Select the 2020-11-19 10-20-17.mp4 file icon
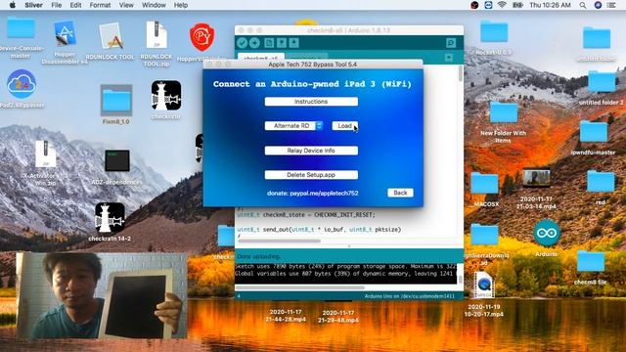 click(484, 285)
